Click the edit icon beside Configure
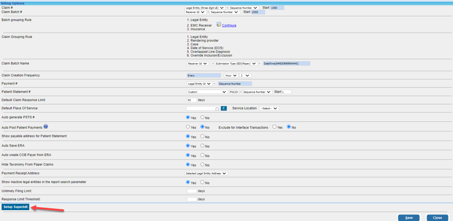The image size is (453, 221). coord(218,25)
